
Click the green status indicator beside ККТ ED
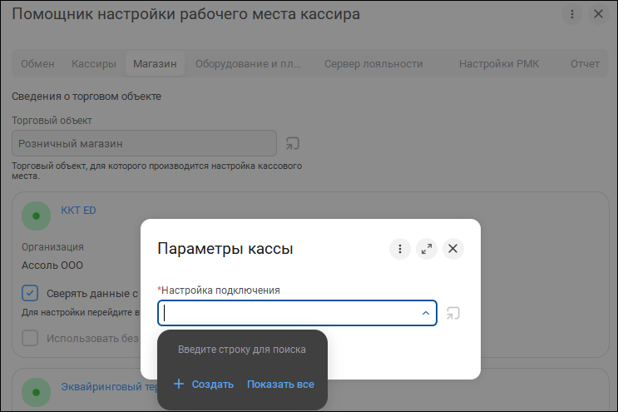pyautogui.click(x=36, y=216)
